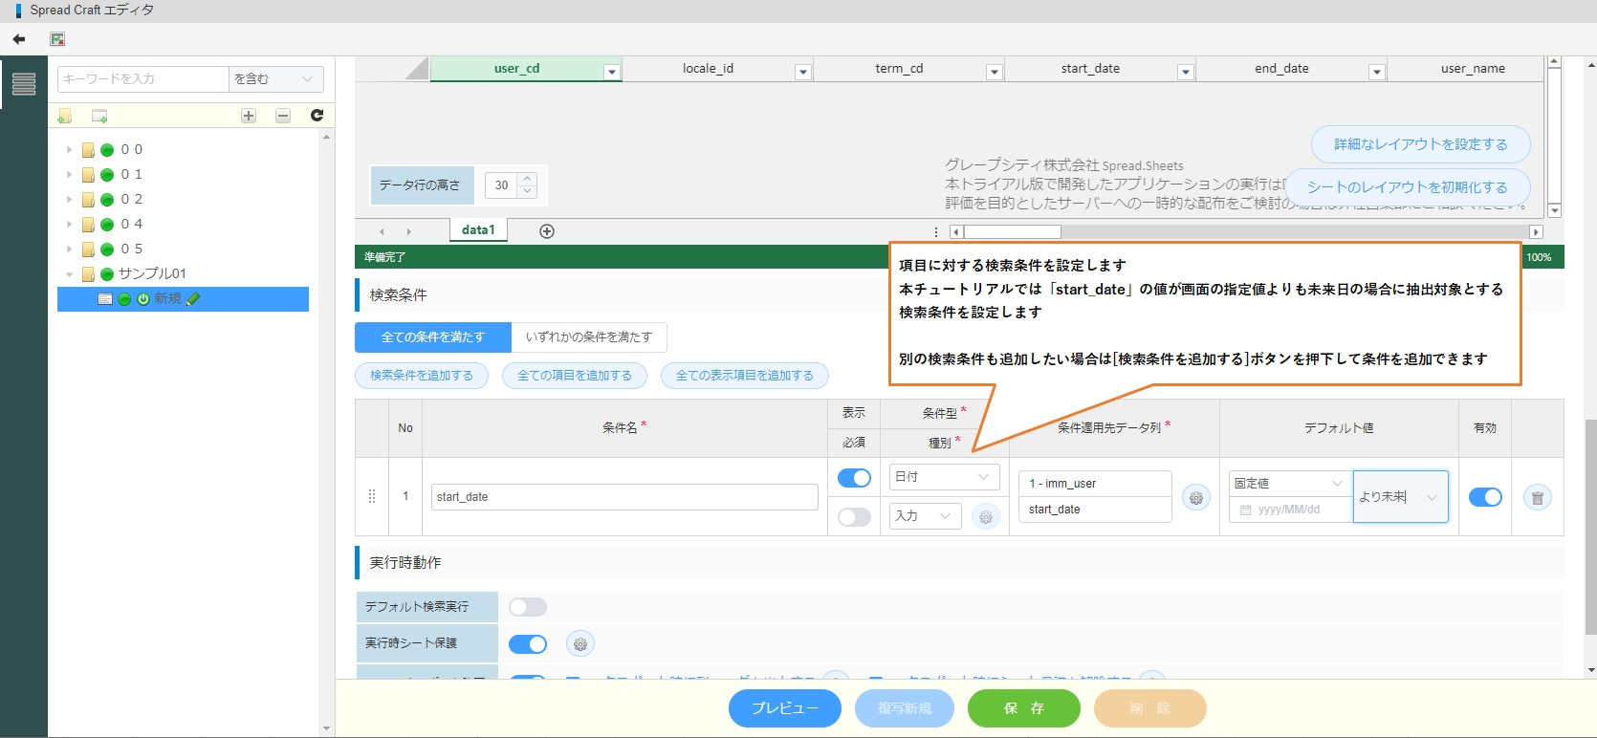
Task: Click the green 保存 button
Action: pos(1023,708)
